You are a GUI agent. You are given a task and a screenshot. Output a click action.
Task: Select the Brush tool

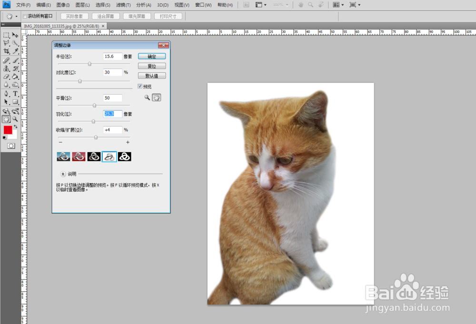[x=15, y=61]
